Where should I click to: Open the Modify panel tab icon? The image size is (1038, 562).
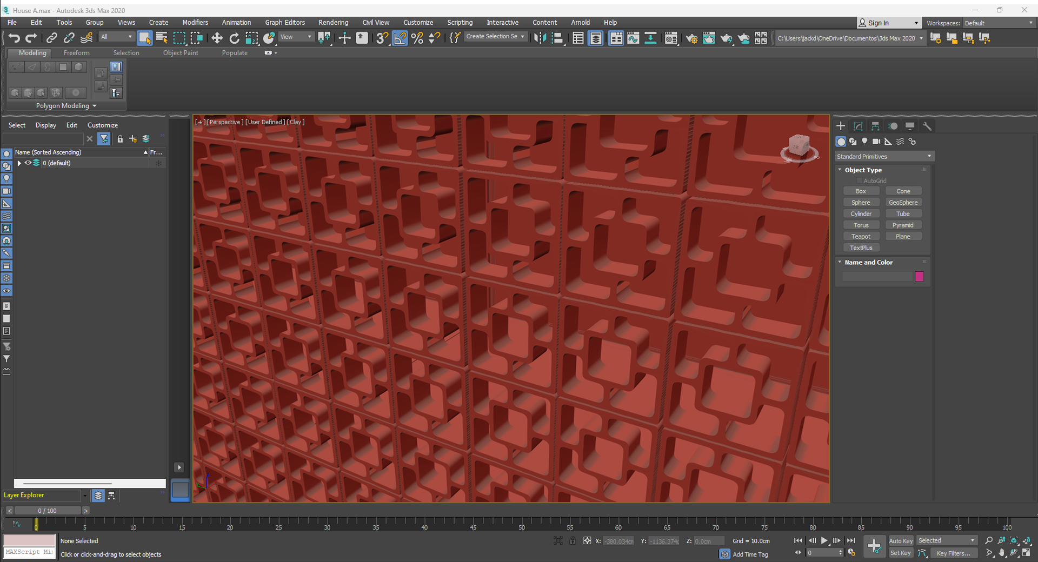[858, 126]
